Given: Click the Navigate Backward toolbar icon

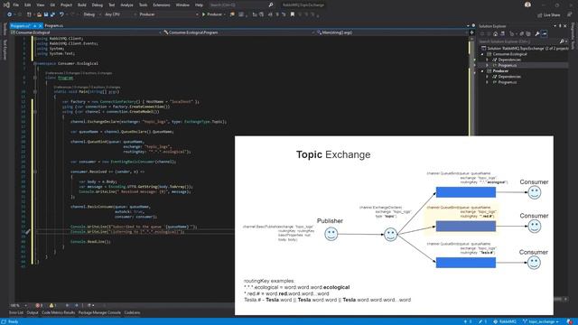Looking at the screenshot, I should (x=10, y=14).
